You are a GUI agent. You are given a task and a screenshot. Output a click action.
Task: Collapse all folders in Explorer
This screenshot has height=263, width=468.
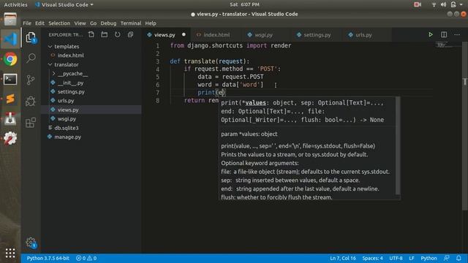tap(130, 34)
